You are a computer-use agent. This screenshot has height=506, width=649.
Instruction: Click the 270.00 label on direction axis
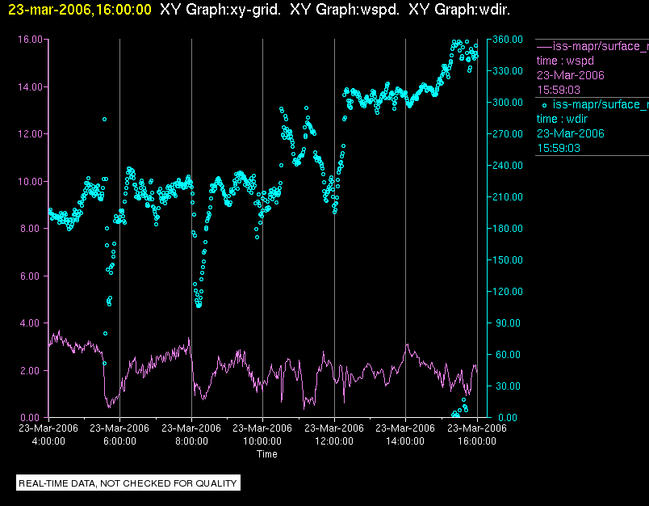pyautogui.click(x=508, y=134)
